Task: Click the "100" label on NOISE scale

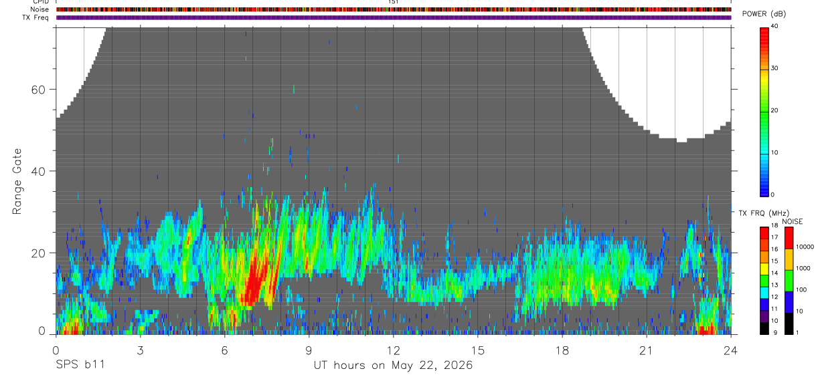Action: pyautogui.click(x=801, y=289)
